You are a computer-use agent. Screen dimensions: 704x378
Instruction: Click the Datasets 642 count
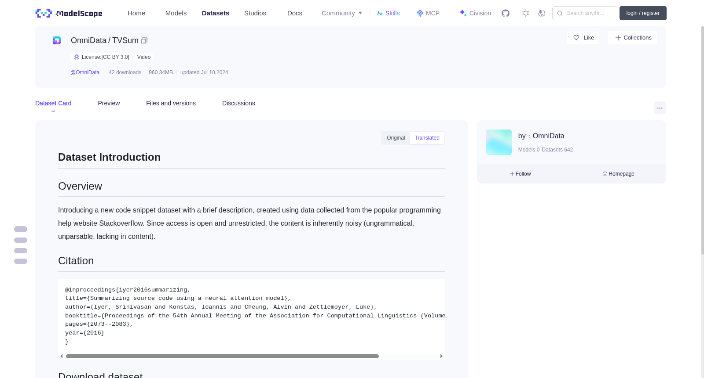coord(557,150)
